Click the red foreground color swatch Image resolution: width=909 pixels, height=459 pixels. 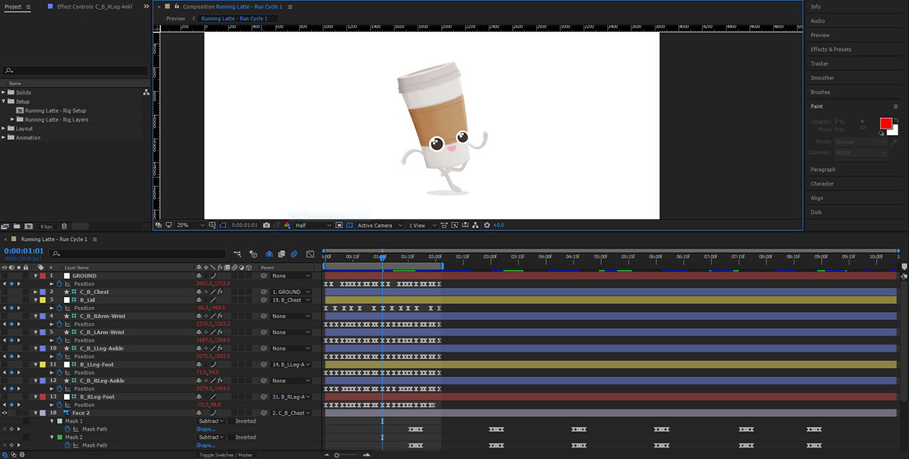pos(886,124)
